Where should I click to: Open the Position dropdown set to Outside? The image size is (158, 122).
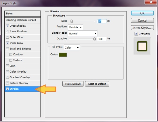75,27
